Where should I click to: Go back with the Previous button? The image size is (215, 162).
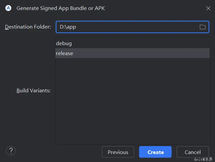pos(118,152)
